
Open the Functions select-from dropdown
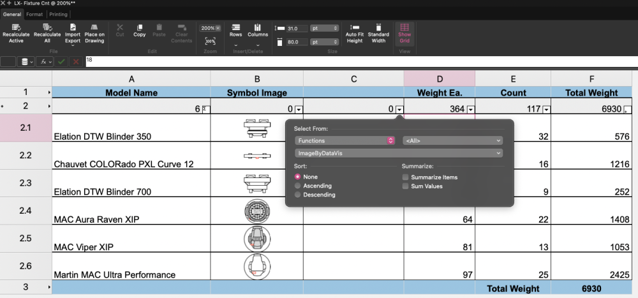click(345, 140)
